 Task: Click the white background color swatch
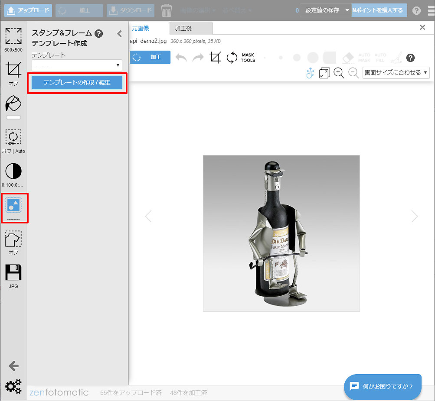13,117
